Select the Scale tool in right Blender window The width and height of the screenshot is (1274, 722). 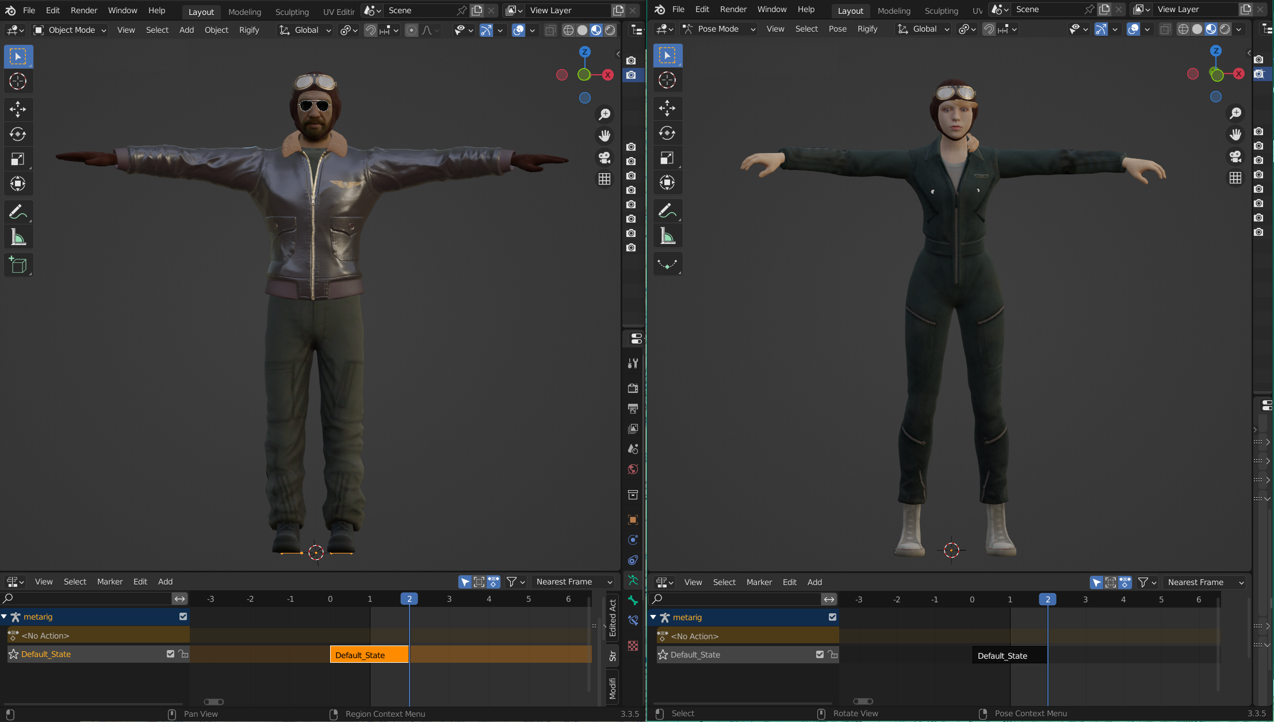[x=667, y=158]
